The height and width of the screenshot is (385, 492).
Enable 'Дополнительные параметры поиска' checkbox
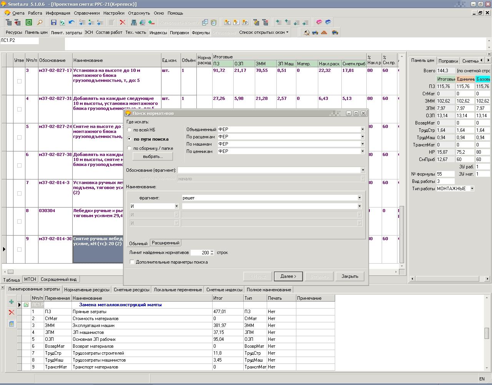pyautogui.click(x=132, y=262)
